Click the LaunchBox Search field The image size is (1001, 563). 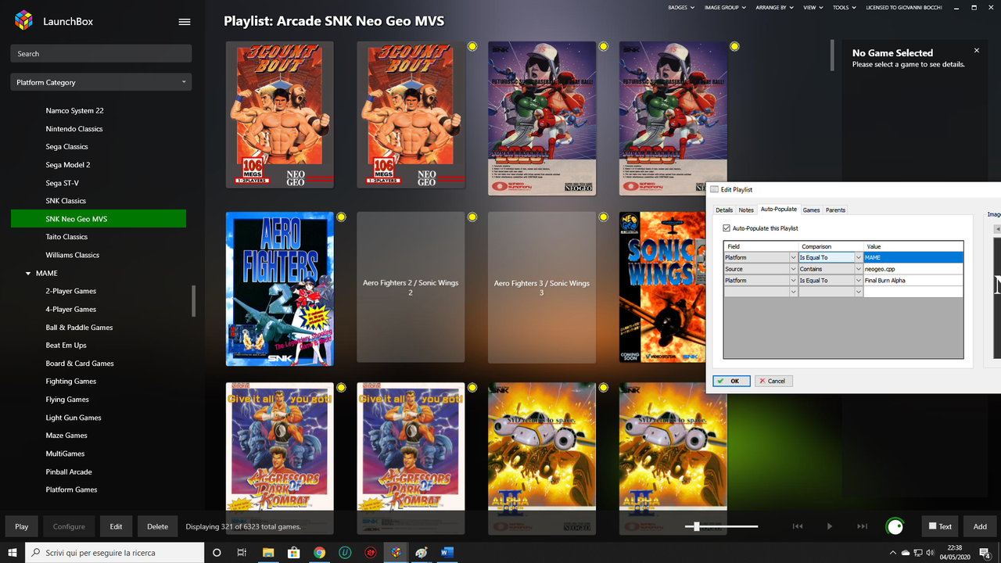point(101,53)
